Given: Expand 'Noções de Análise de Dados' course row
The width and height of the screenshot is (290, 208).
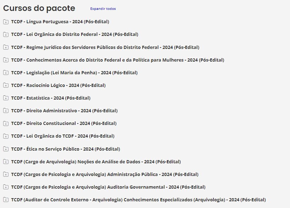Looking at the screenshot, I should [x=96, y=162].
